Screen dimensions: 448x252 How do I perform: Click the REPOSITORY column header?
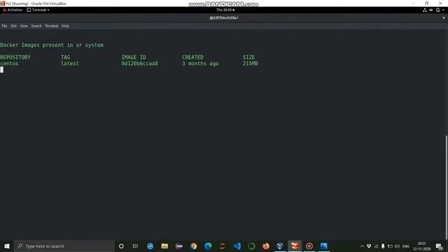15,57
